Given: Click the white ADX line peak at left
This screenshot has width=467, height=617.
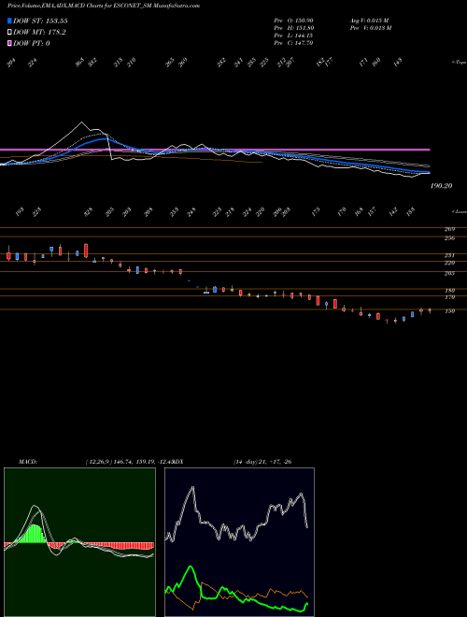Looking at the screenshot, I should tap(193, 488).
